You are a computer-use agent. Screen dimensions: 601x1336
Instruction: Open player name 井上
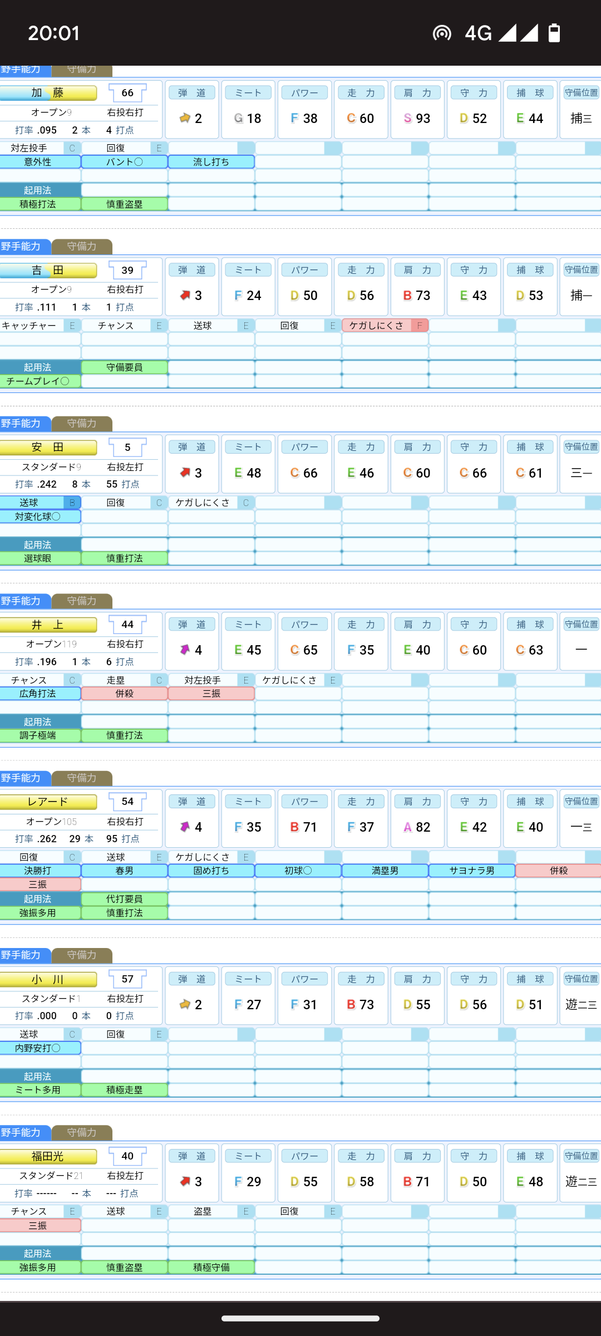coord(48,625)
